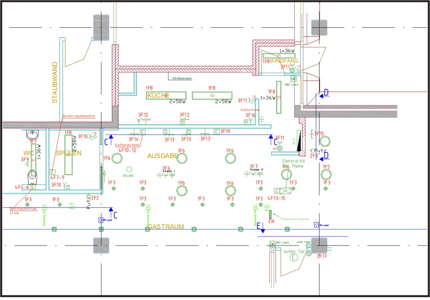This screenshot has width=430, height=300.
Task: Click the crossed box symbol beside 4F13-15
Action: [285, 191]
